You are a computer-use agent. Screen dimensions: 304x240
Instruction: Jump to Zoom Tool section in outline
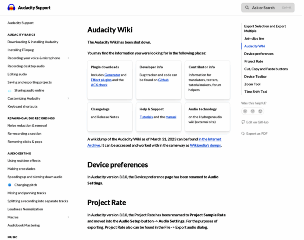tap(252, 84)
